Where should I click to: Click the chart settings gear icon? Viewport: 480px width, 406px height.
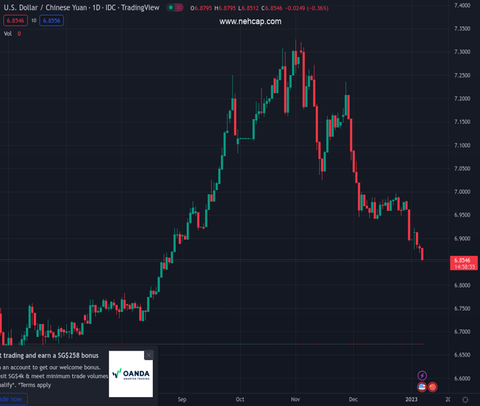coord(465,399)
